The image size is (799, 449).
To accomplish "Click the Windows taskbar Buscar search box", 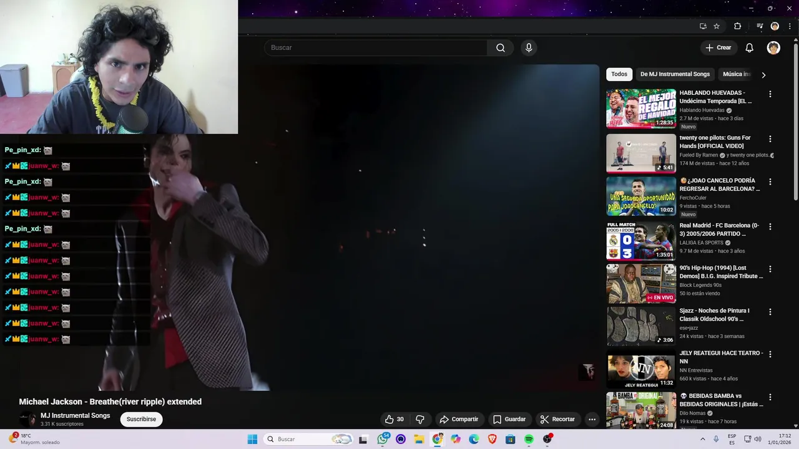I will [308, 439].
